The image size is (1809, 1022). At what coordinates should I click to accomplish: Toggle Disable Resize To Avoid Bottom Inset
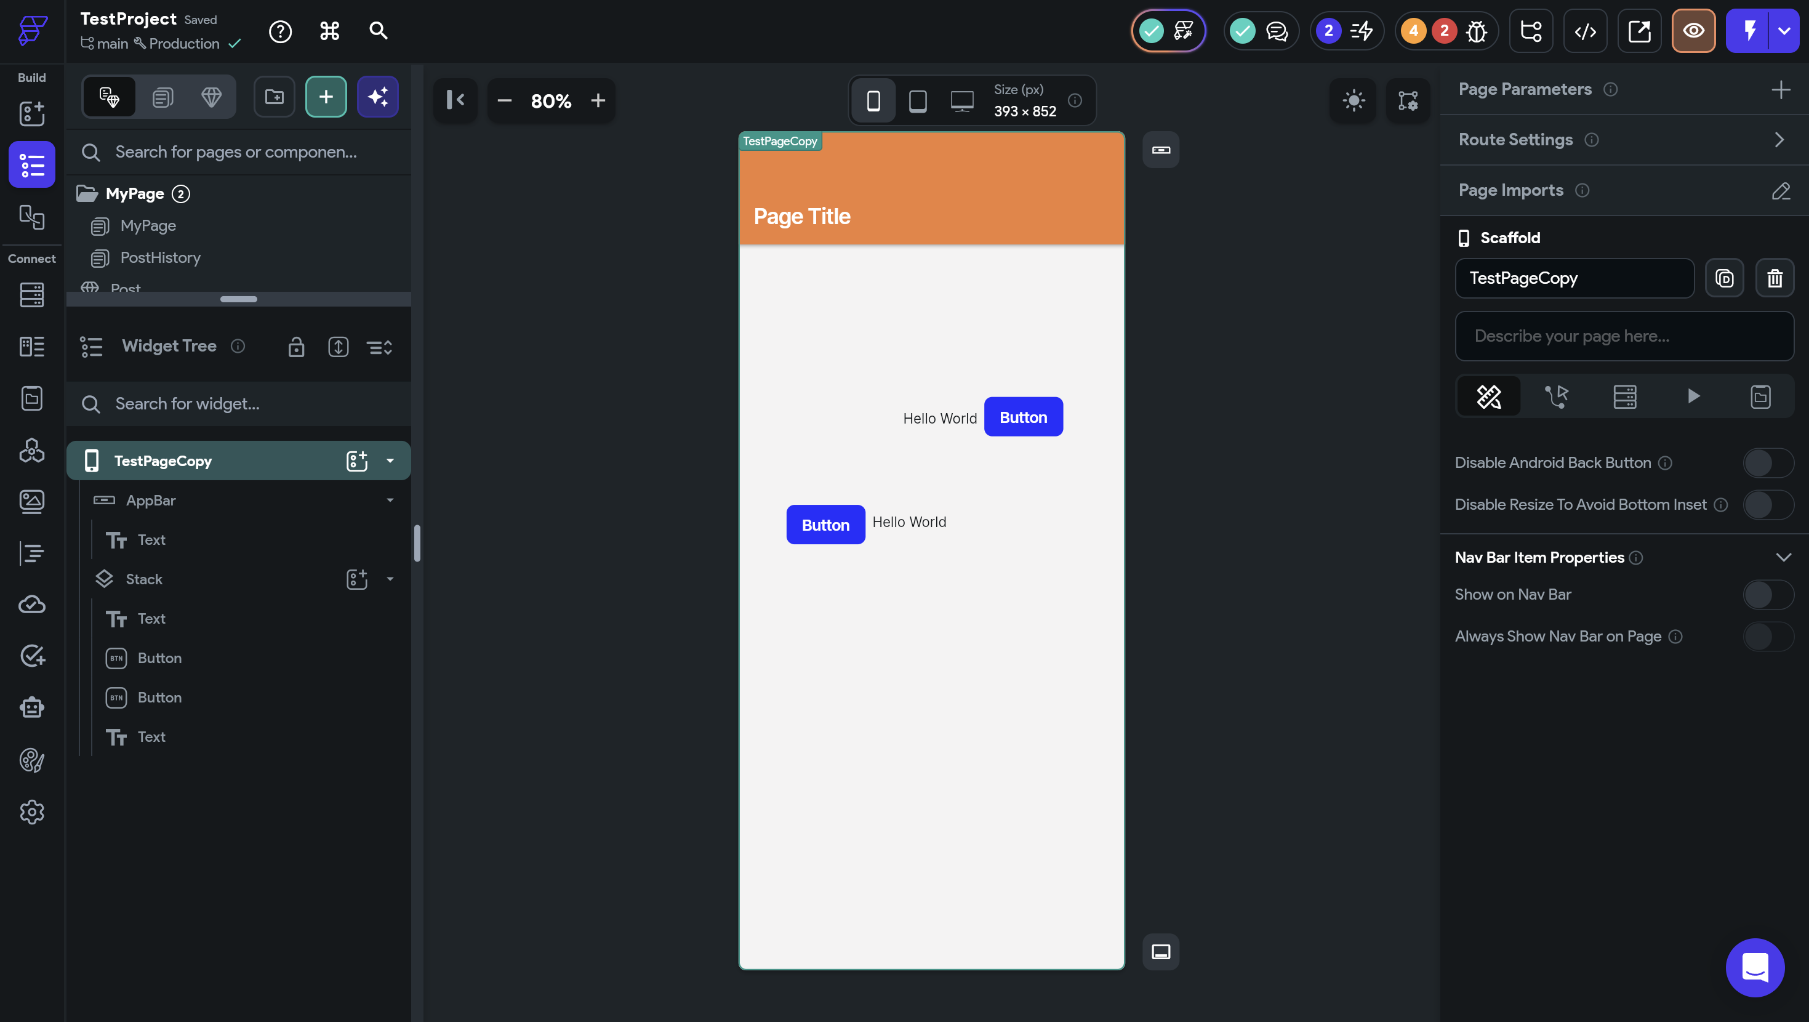1768,505
